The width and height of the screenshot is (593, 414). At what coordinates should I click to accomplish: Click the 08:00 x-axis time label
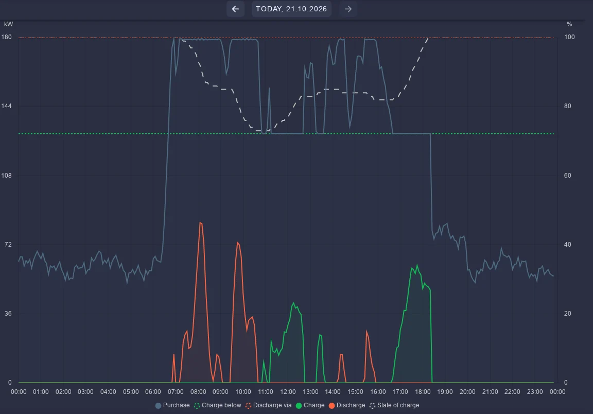[x=198, y=392]
